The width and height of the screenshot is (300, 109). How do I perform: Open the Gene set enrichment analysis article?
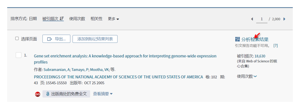[x=125, y=59]
